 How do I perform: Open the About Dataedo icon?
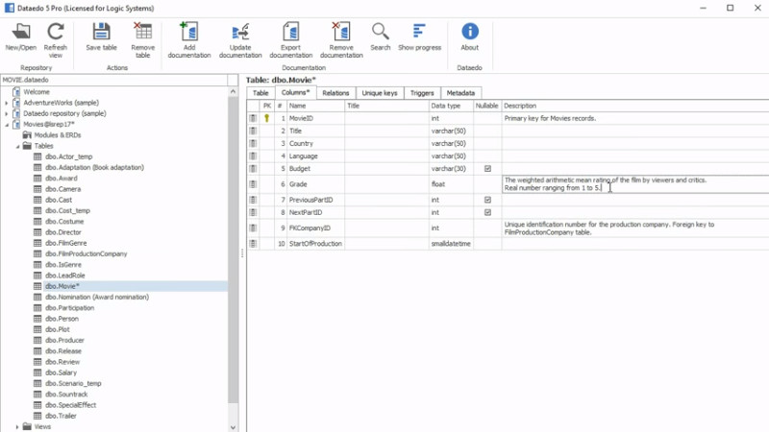pyautogui.click(x=470, y=32)
